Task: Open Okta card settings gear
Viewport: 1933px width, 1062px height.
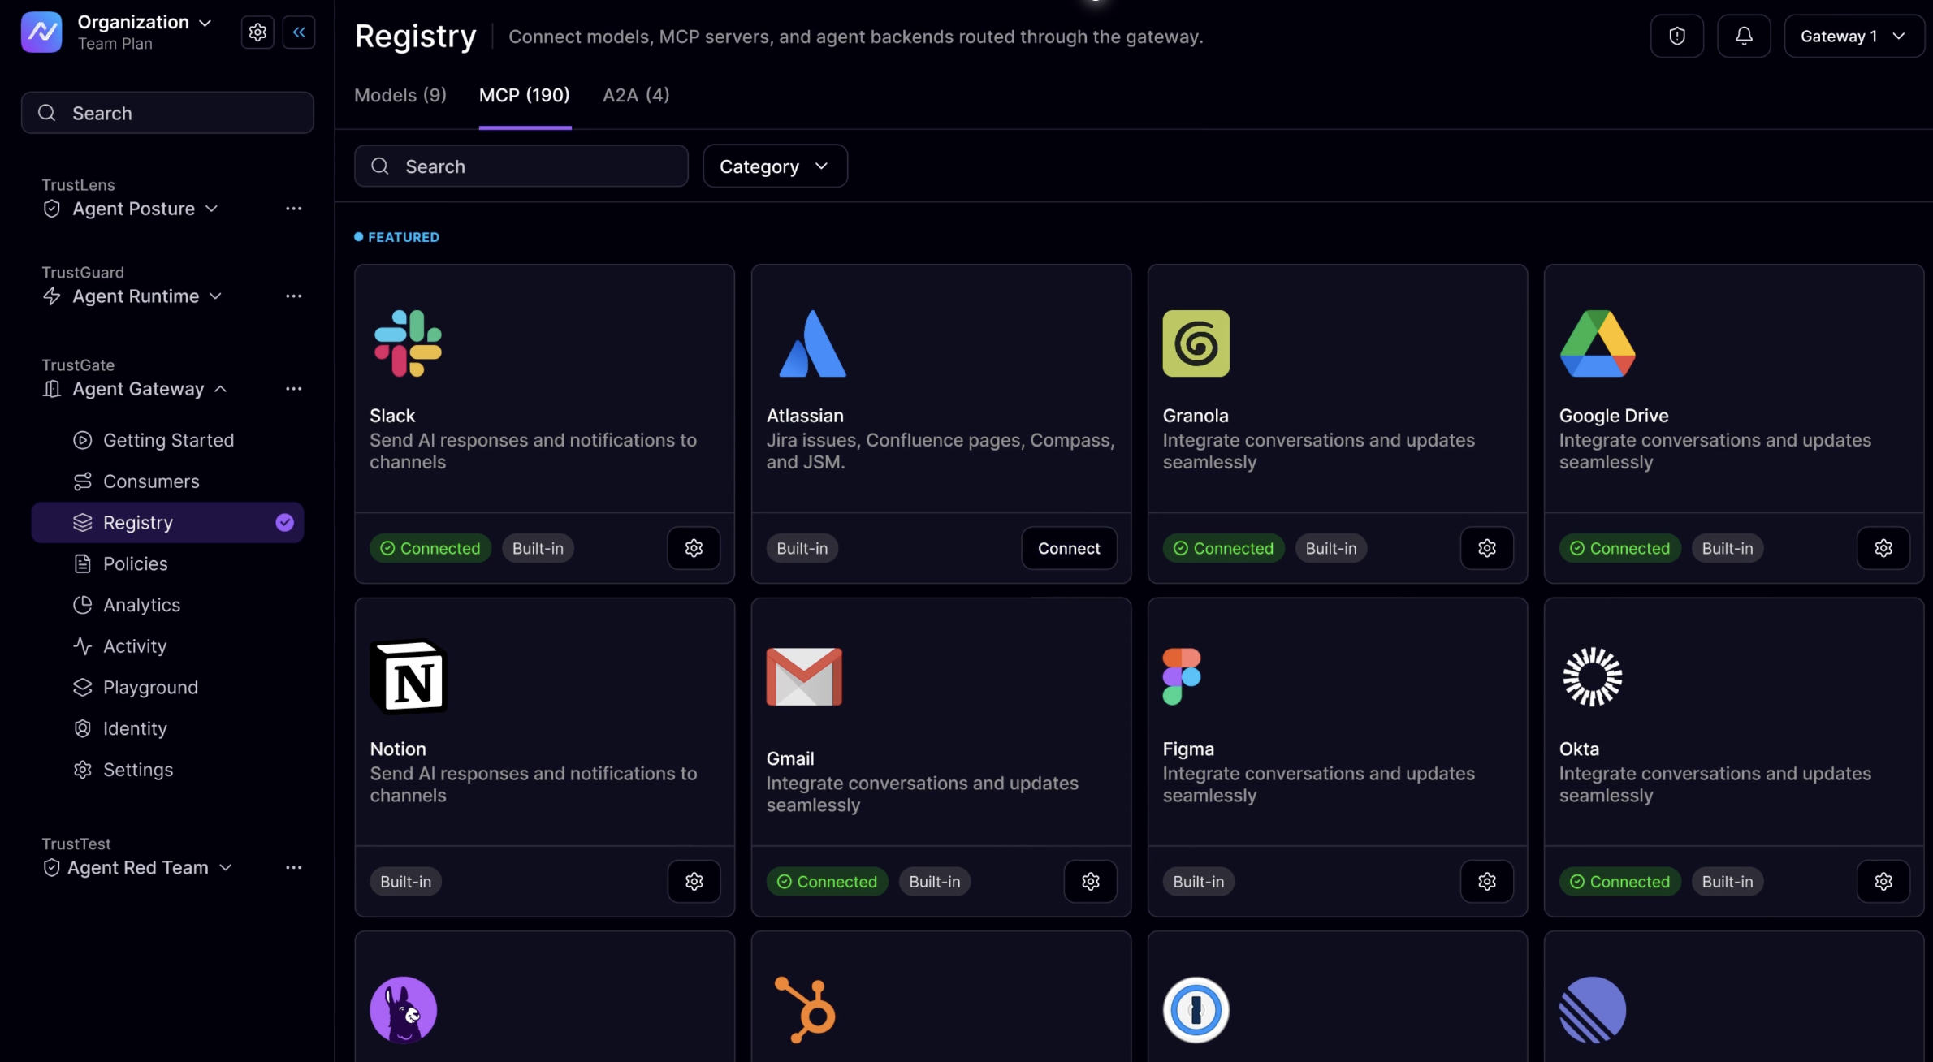Action: click(x=1883, y=882)
